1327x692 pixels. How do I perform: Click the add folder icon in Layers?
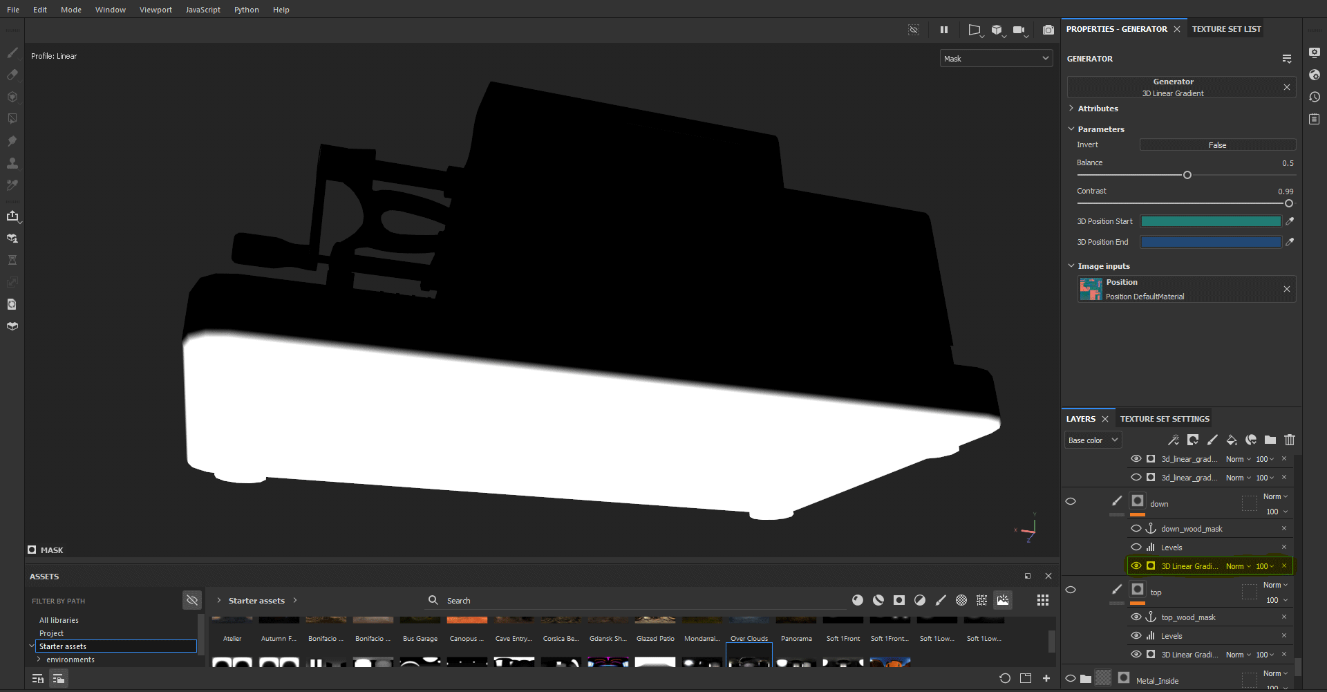pos(1270,440)
